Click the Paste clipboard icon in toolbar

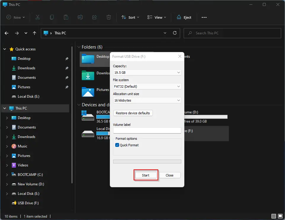coord(66,17)
